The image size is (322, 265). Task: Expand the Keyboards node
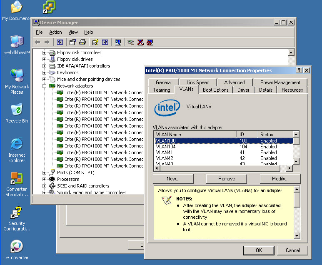pyautogui.click(x=44, y=73)
